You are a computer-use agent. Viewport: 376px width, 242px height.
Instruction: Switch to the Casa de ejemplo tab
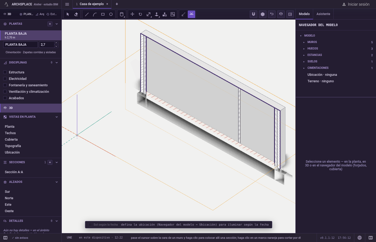(92, 4)
